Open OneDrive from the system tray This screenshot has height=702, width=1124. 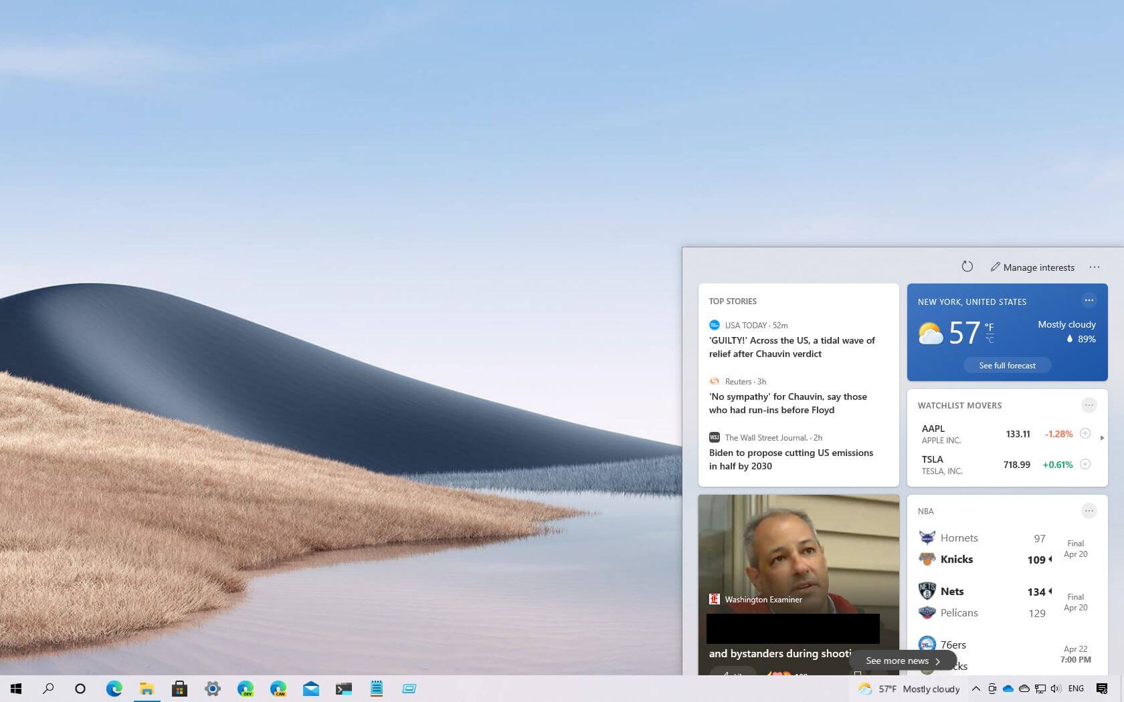coord(1008,689)
